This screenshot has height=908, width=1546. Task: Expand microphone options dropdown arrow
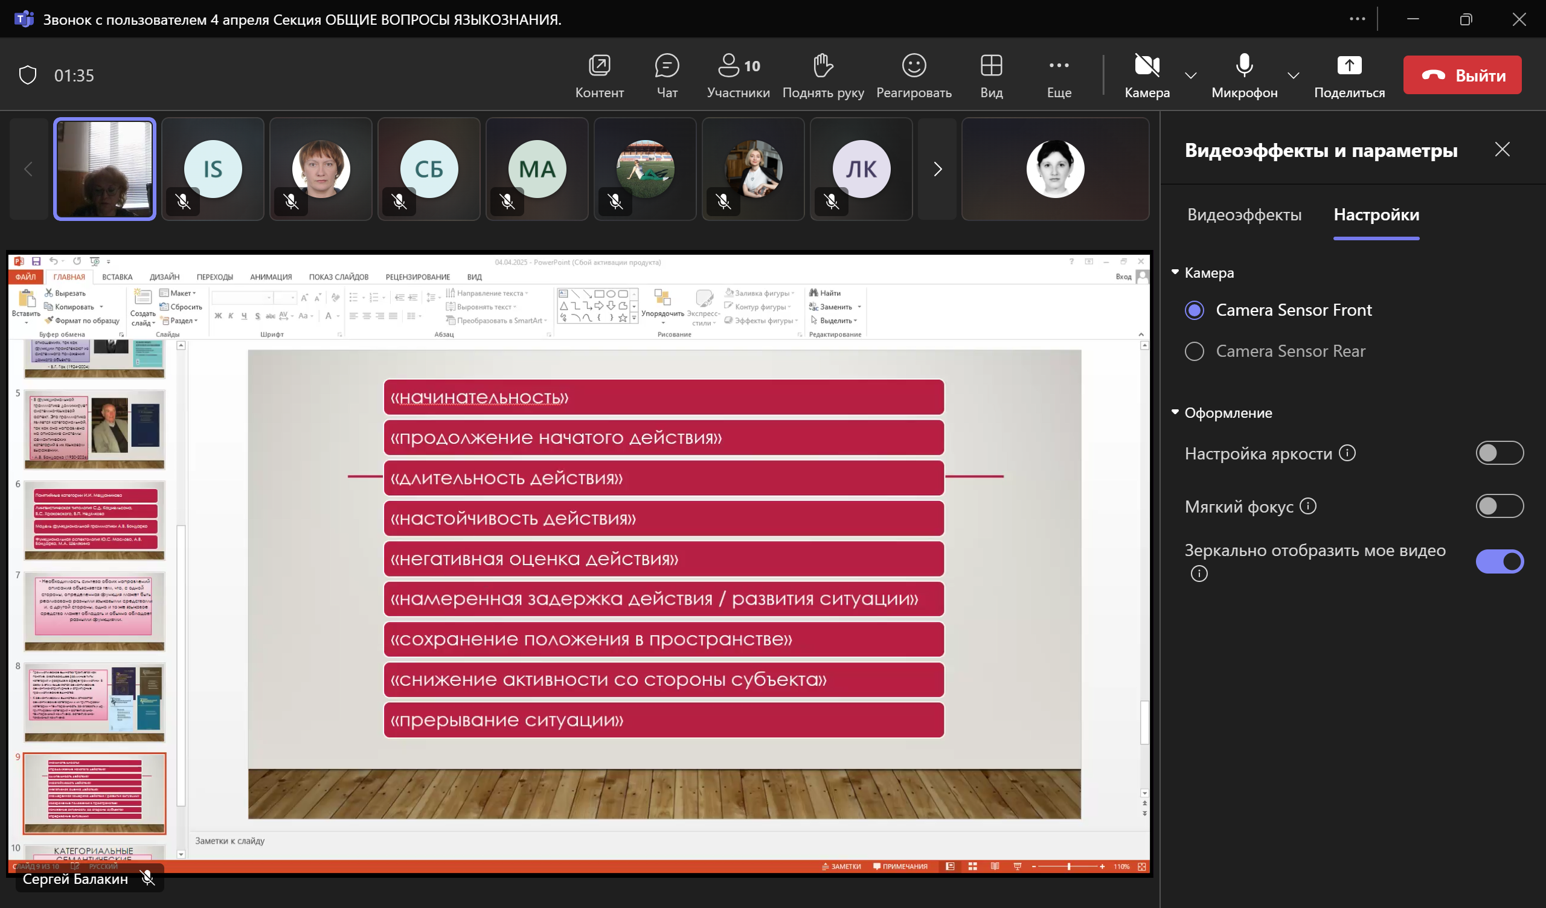point(1293,75)
